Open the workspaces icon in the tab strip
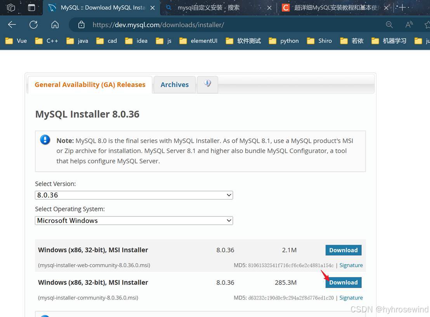The image size is (430, 317). coord(11,7)
